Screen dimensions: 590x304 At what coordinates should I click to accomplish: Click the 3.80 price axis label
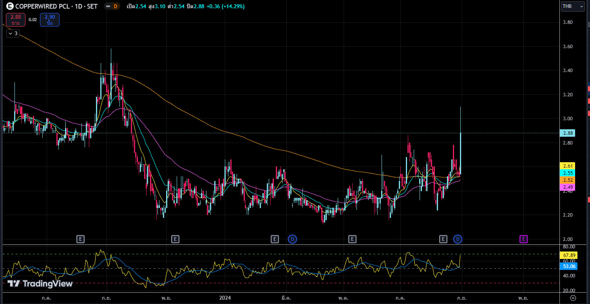click(568, 22)
